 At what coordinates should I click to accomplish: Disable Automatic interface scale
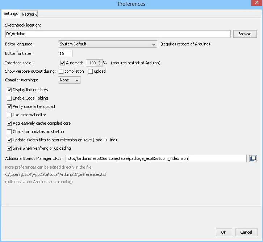(x=63, y=63)
